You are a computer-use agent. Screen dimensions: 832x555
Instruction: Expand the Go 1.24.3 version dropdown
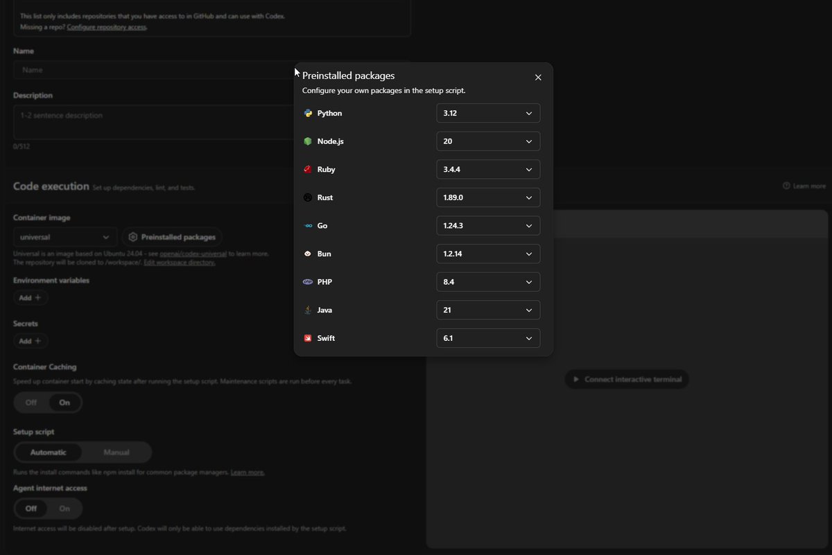coord(488,226)
